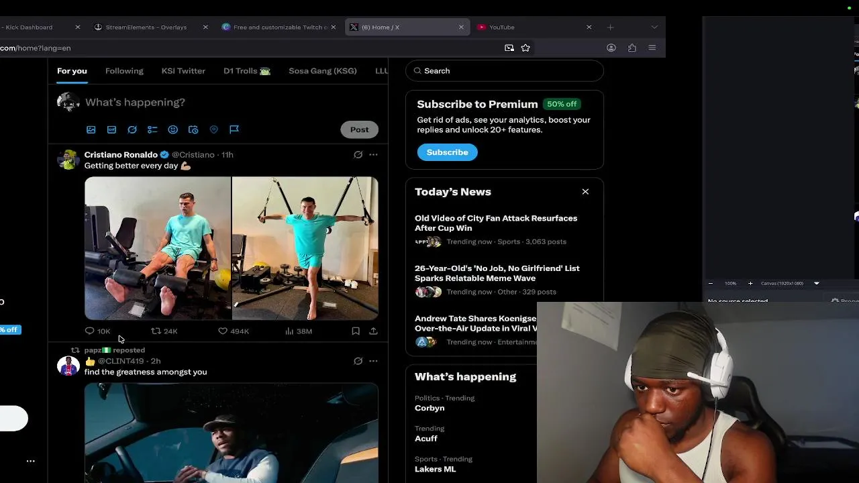Image resolution: width=859 pixels, height=483 pixels.
Task: Expand the list all tabs chevron
Action: click(654, 28)
